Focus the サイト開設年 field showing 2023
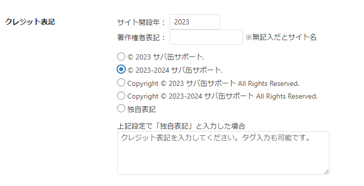364x186 pixels. click(x=195, y=22)
